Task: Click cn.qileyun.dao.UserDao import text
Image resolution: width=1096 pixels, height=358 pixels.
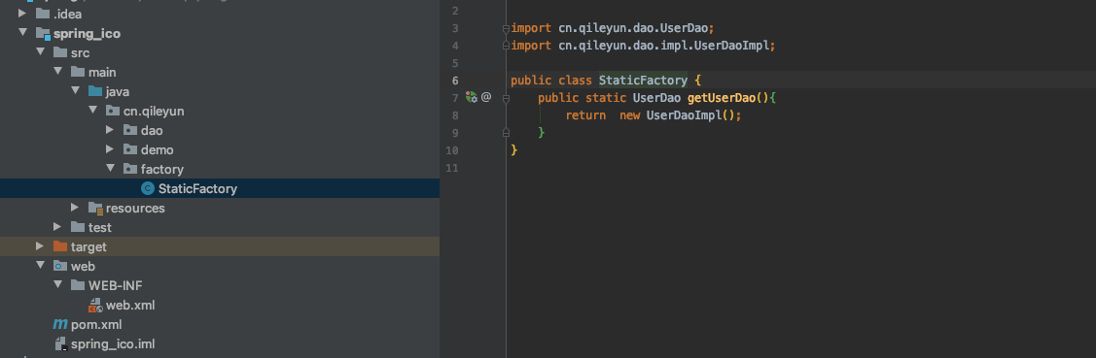Action: pos(633,28)
